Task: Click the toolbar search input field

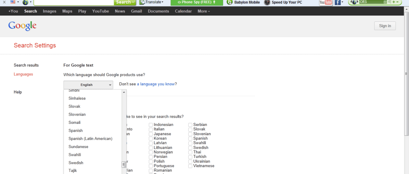Action: (74, 2)
